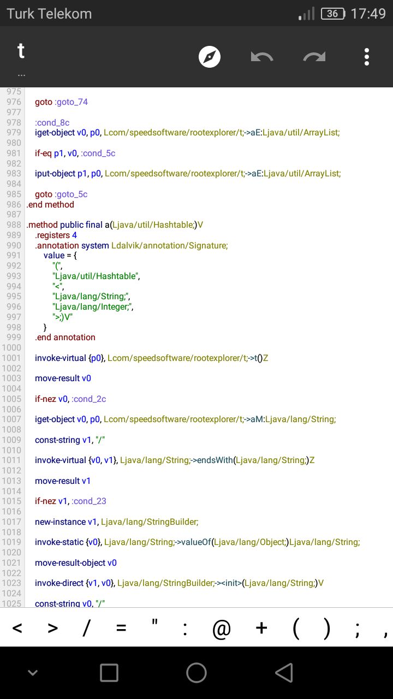
Task: Tap the 'const-string v1, "/"' line
Action: [x=70, y=440]
